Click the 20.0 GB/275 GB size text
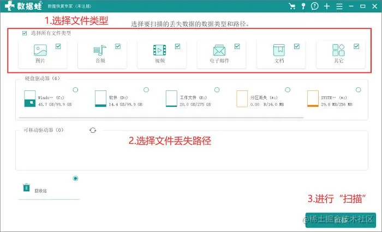Viewport: 382px width, 232px height. click(x=195, y=105)
